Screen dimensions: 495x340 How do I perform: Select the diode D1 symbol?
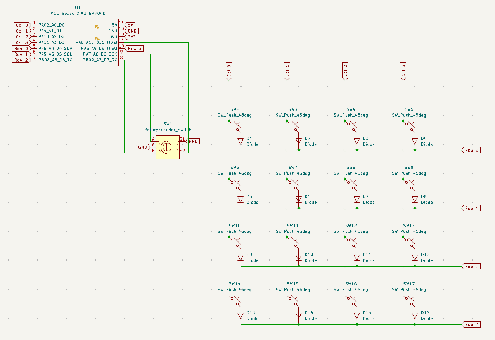[241, 141]
